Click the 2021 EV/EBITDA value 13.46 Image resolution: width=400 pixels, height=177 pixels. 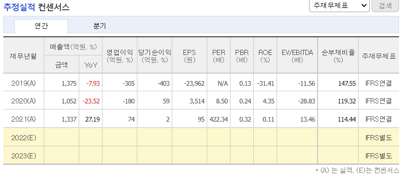(308, 119)
